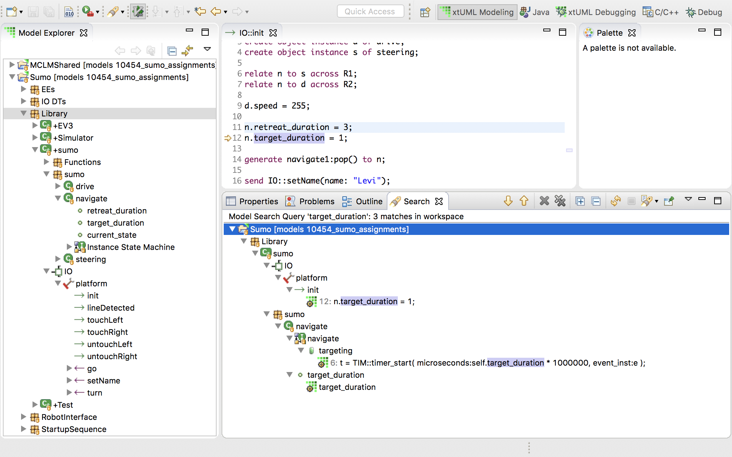Click the binary 010 toolbar icon

point(69,12)
